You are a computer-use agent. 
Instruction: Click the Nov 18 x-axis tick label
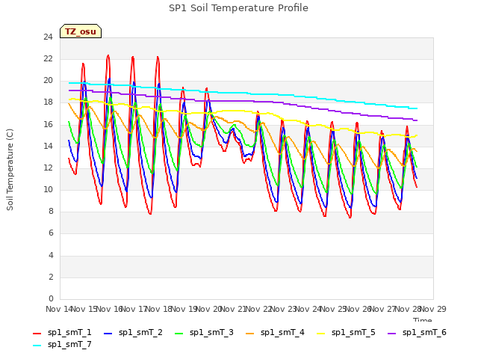pyautogui.click(x=158, y=309)
